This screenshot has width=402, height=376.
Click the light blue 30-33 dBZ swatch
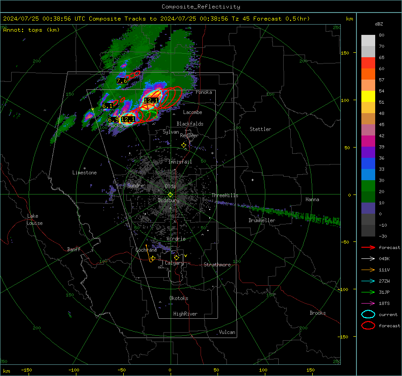[368, 175]
